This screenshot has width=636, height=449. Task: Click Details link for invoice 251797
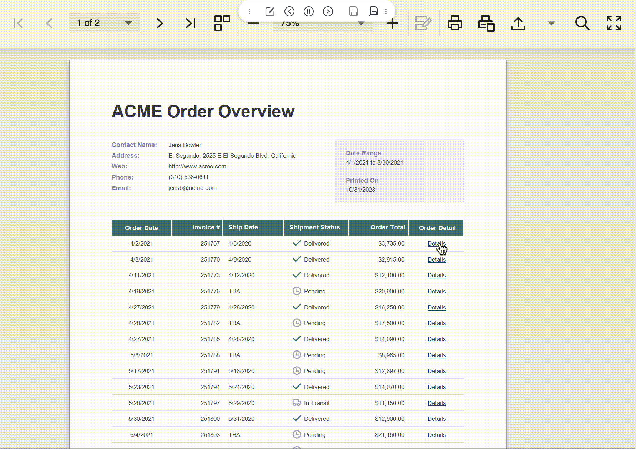[436, 403]
